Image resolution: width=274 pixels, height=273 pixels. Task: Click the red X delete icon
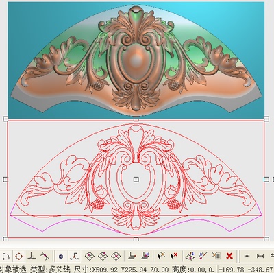tap(229, 256)
